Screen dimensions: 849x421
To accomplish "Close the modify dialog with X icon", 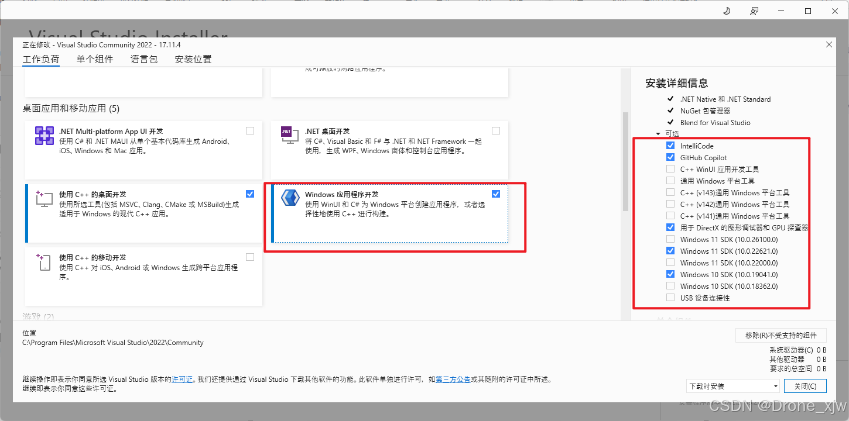I will point(829,44).
